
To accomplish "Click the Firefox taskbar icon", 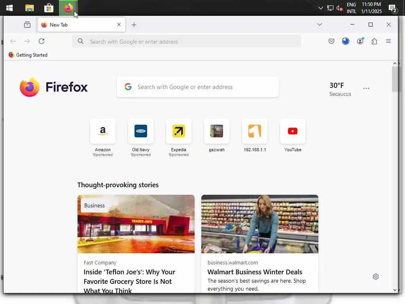I will pos(68,8).
